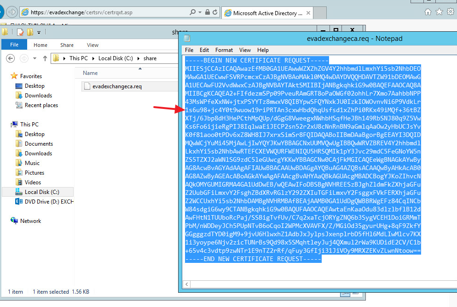The width and height of the screenshot is (457, 307).
Task: Open the Format menu in Notepad
Action: 225,50
